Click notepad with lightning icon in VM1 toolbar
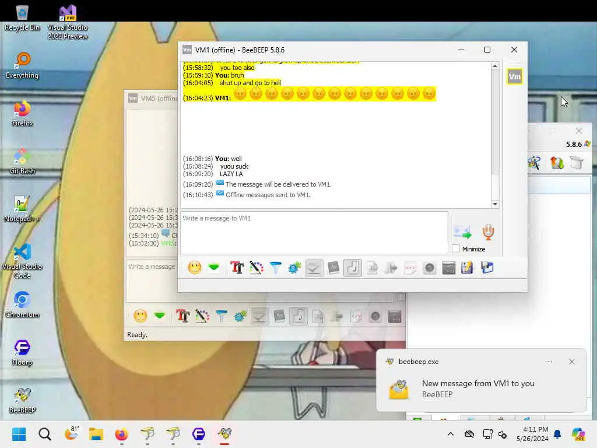The image size is (597, 448). [x=467, y=267]
